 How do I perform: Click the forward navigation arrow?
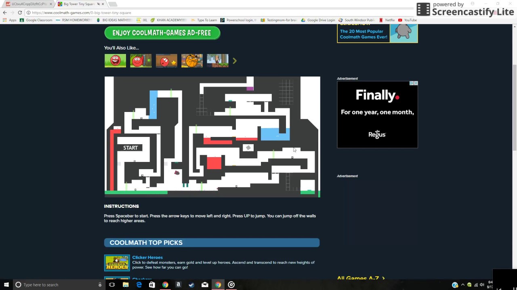pos(12,12)
